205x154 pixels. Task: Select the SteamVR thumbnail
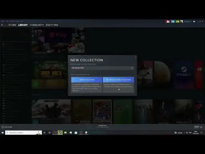click(x=184, y=75)
